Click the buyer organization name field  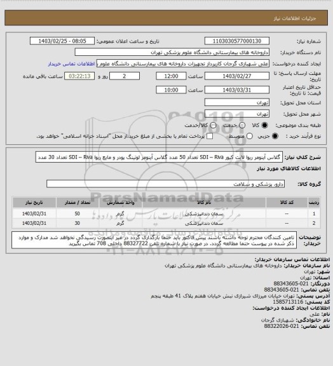tap(172, 52)
